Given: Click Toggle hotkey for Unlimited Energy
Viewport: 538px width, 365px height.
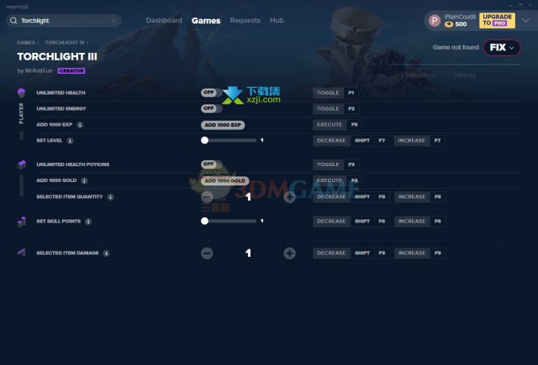Looking at the screenshot, I should click(x=328, y=108).
